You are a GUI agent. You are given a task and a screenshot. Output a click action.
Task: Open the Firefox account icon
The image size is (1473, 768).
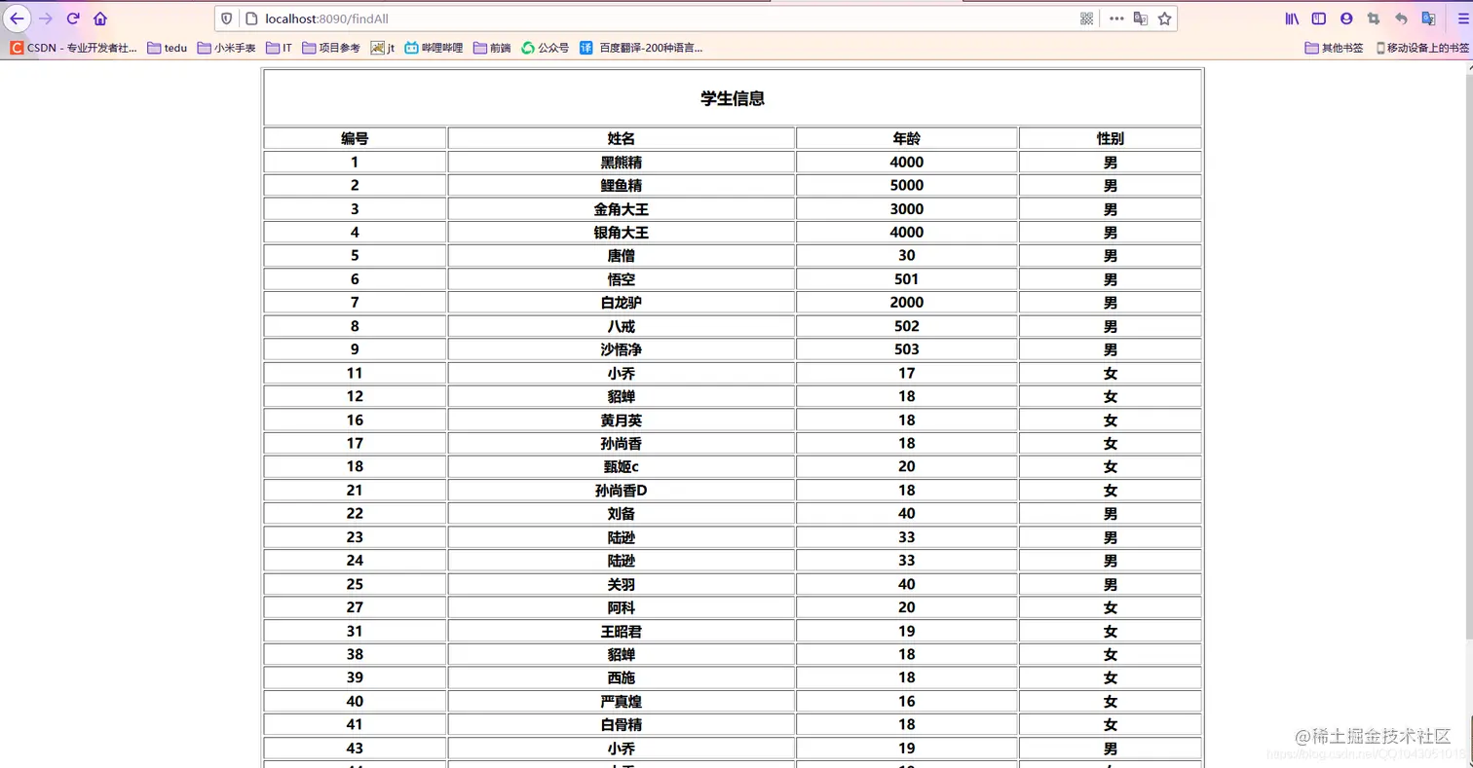[x=1346, y=18]
